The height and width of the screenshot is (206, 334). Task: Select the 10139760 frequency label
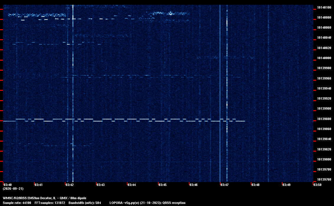pos(324,179)
